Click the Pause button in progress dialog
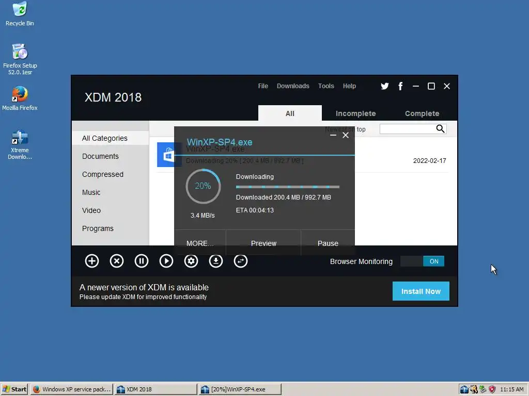The image size is (529, 396). click(328, 243)
